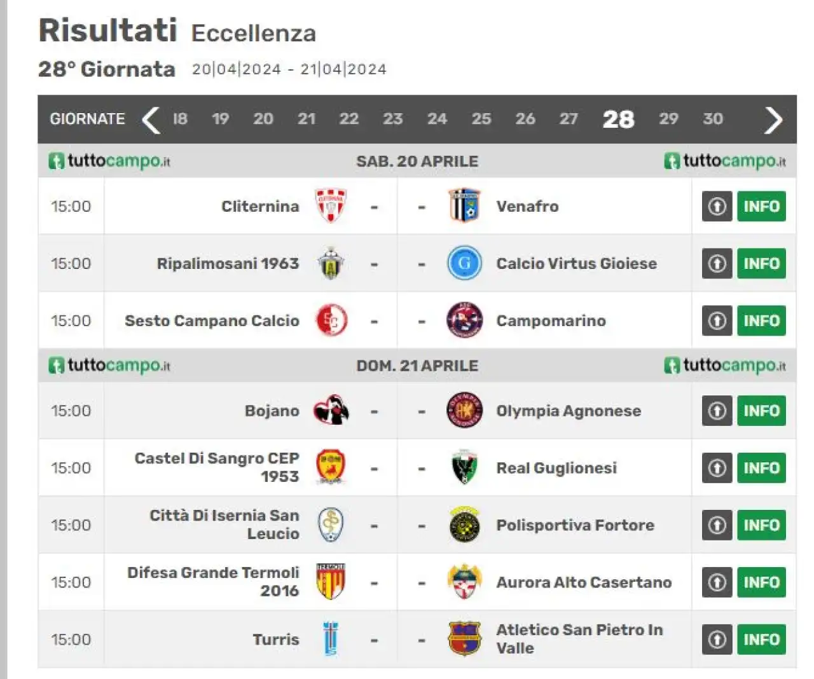The height and width of the screenshot is (679, 814).
Task: Select giornata 27 in the navigation bar
Action: point(569,119)
